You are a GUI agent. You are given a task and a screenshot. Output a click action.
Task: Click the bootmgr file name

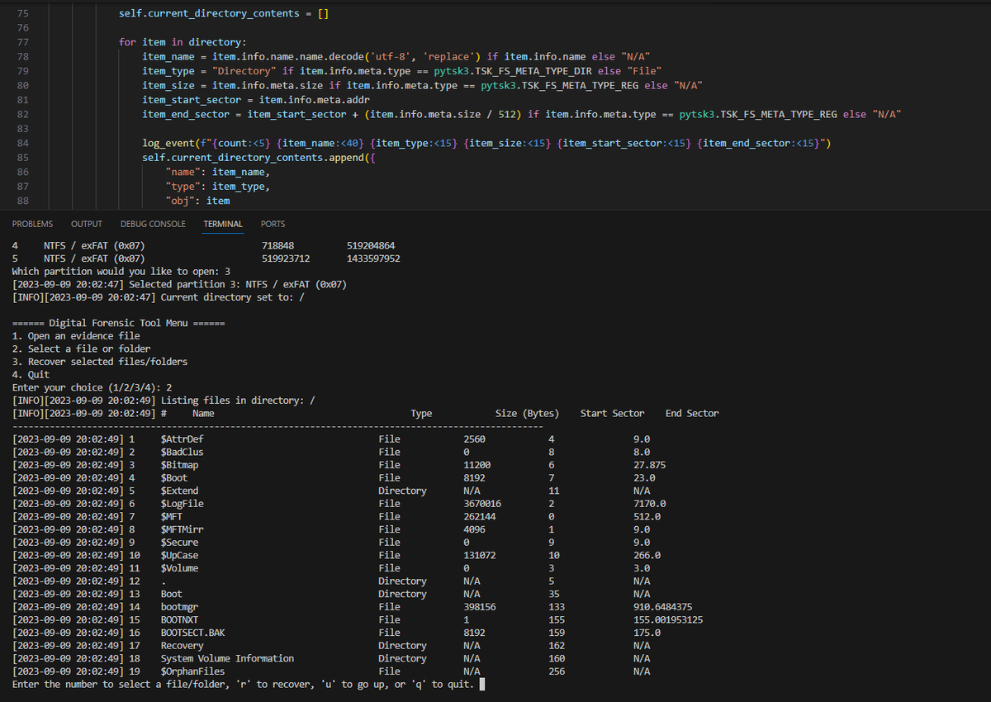(x=179, y=607)
